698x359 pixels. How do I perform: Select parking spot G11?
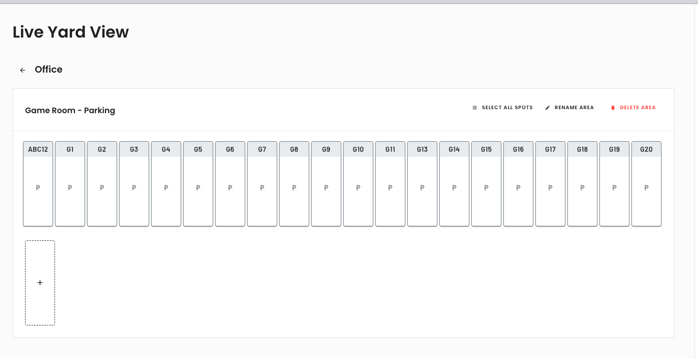[390, 184]
